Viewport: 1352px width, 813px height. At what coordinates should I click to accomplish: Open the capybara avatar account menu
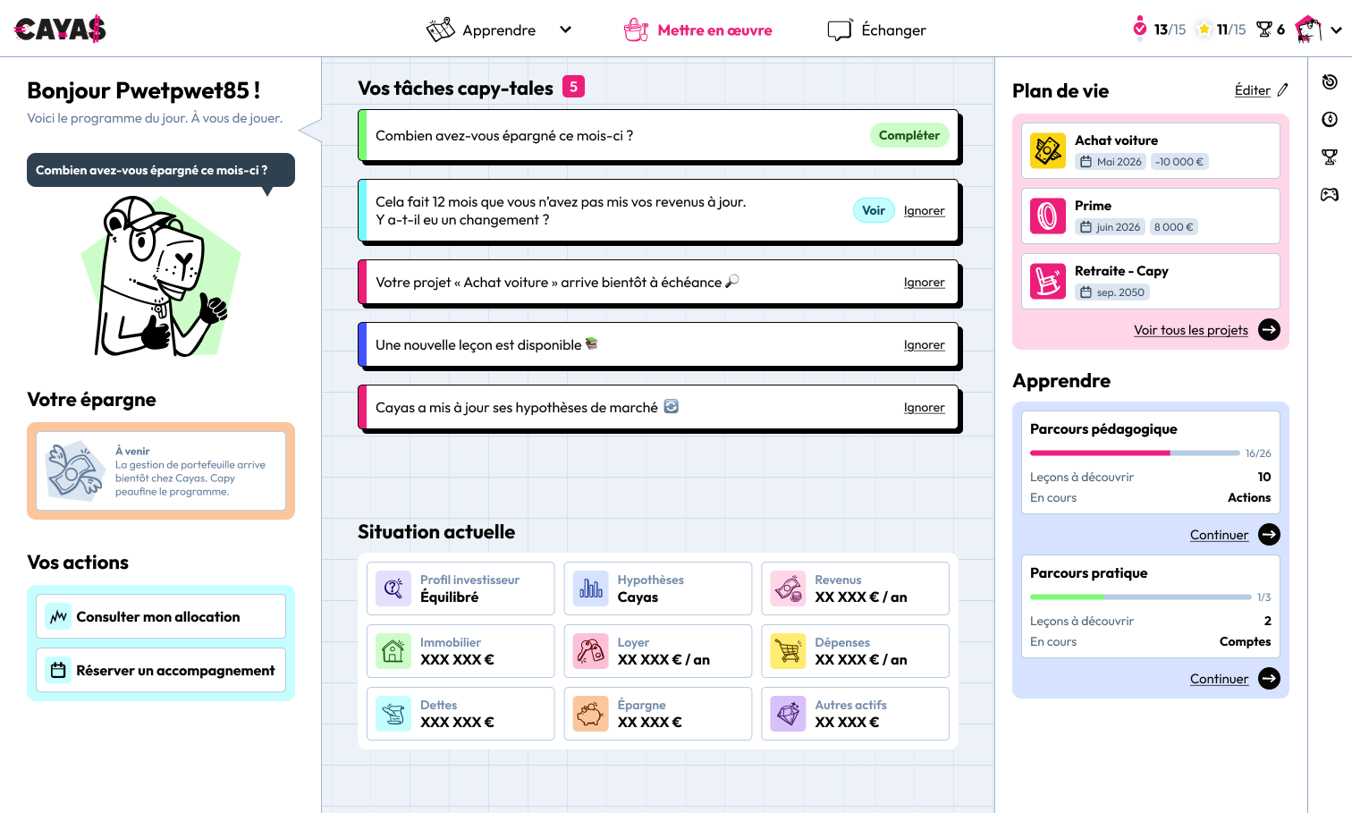[x=1307, y=27]
